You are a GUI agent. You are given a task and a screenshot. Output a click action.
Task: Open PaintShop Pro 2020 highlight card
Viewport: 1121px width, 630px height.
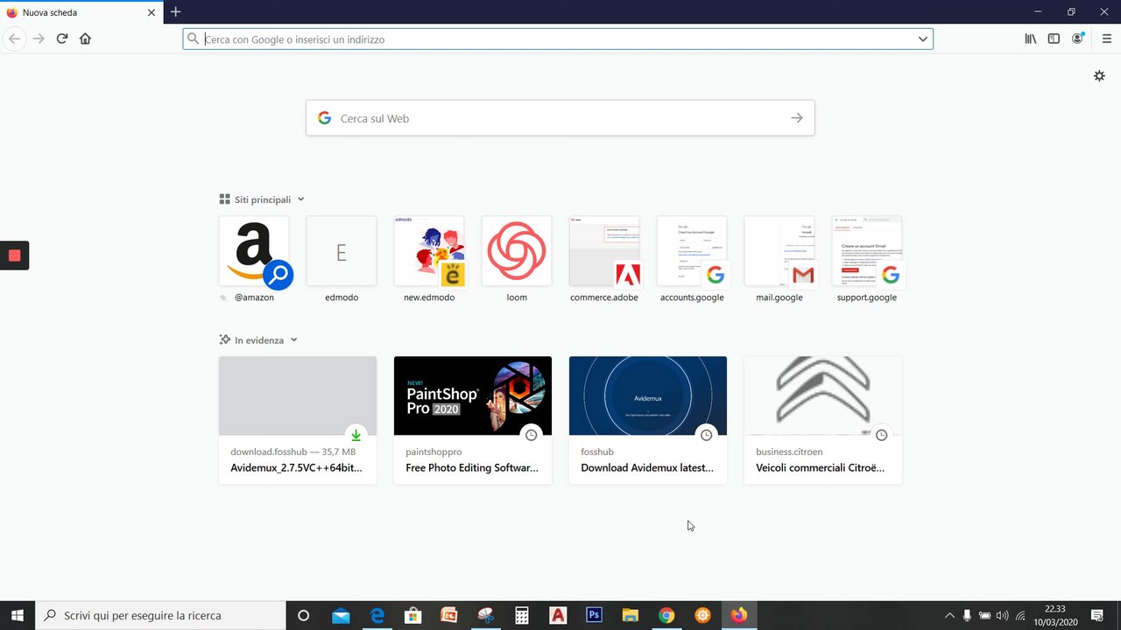click(x=473, y=420)
